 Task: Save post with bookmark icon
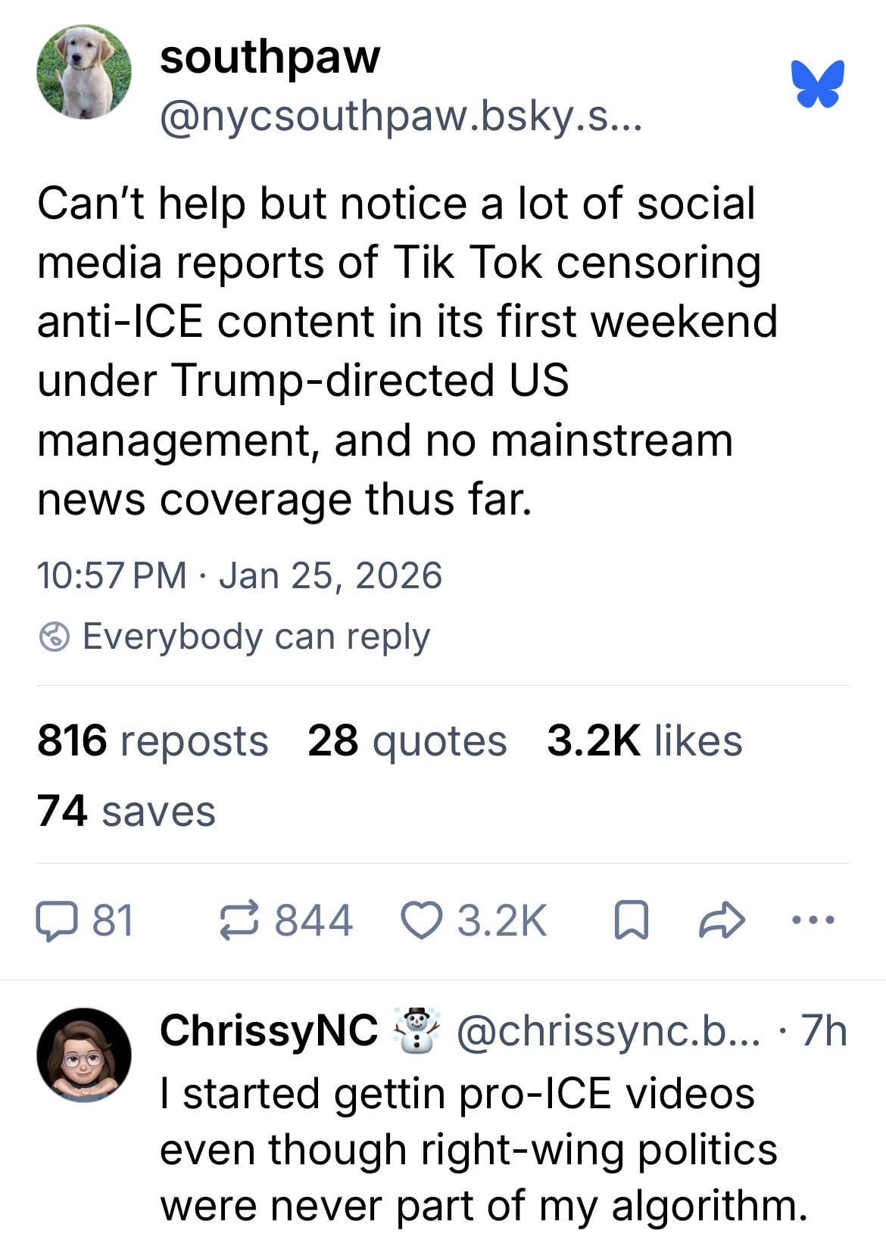(631, 921)
